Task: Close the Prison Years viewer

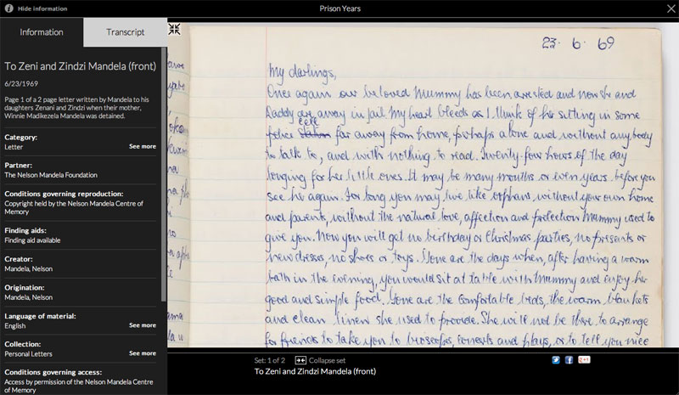Action: 671,8
